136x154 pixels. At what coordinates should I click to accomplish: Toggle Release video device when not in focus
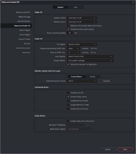[x=68, y=26]
